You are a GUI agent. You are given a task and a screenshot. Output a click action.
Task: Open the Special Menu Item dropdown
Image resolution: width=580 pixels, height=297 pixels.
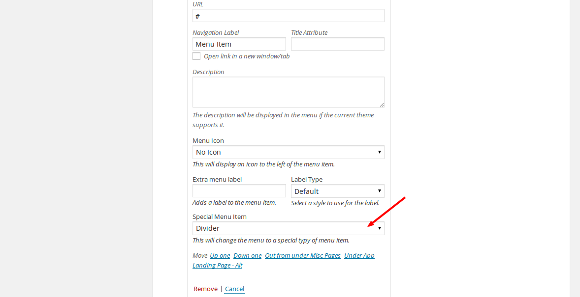point(288,228)
